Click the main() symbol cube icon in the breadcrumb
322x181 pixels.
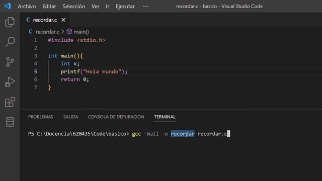[69, 32]
